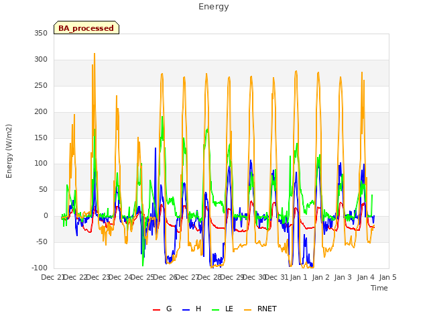The image size is (429, 322).
Task: Click the red G legend color marker
Action: click(x=156, y=310)
